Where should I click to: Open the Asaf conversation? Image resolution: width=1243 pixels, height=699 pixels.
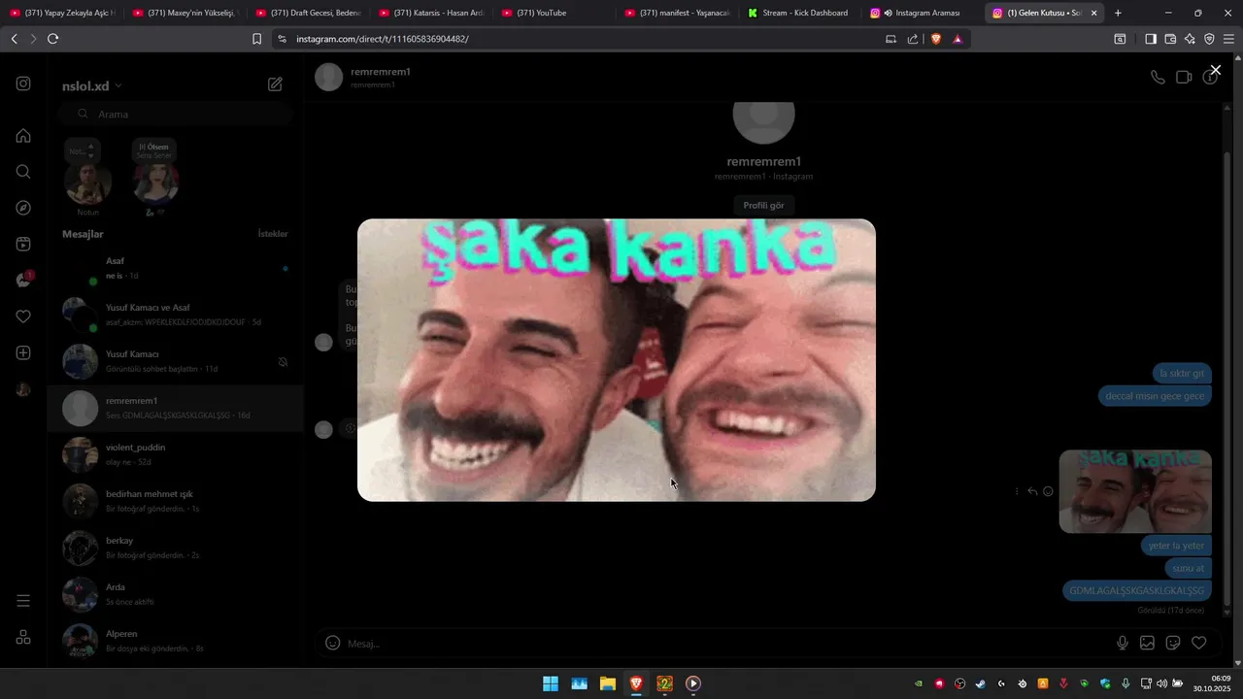pos(175,268)
